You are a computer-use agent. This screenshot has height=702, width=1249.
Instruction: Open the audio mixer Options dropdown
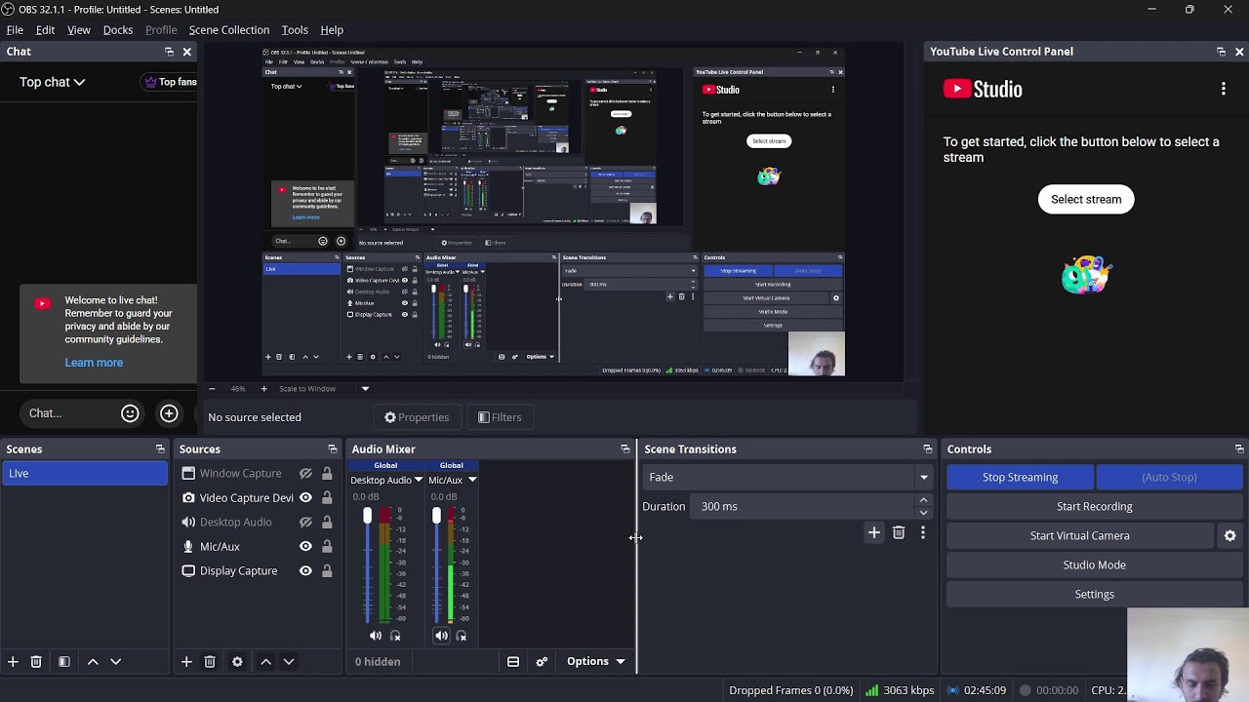click(x=595, y=661)
